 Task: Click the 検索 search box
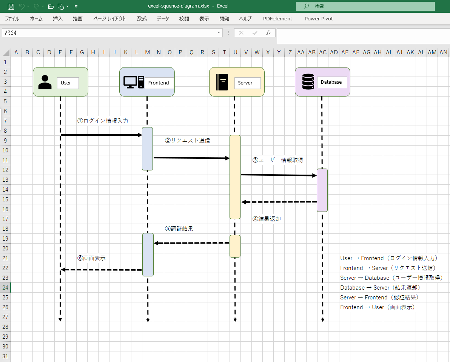pos(365,6)
